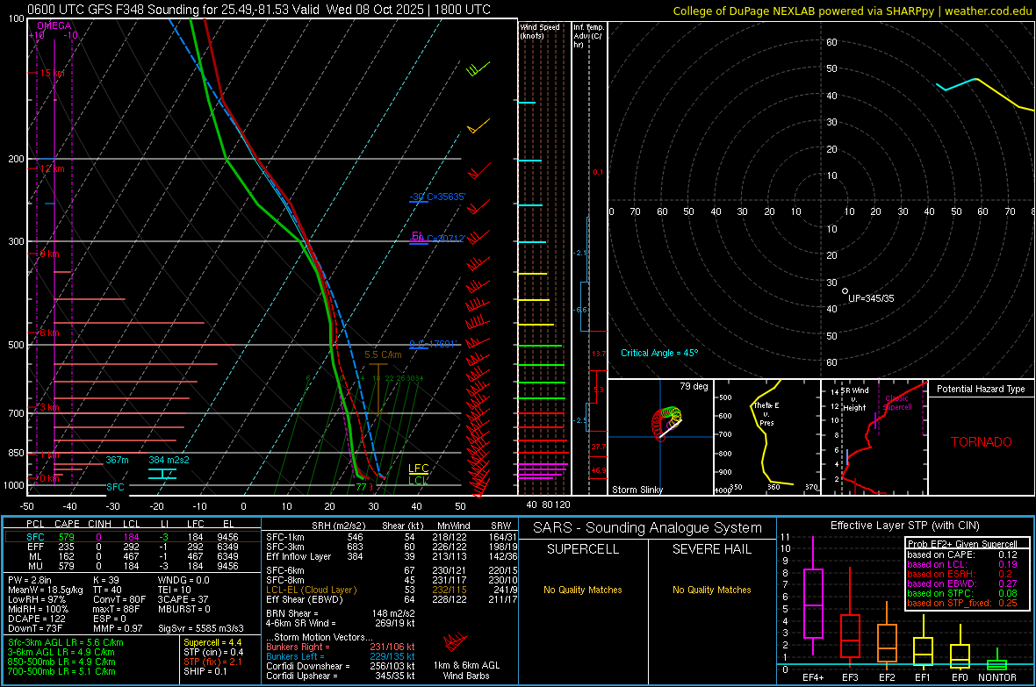
Task: Click 'Effective Layer STP (with CIN)' title
Action: coord(904,526)
